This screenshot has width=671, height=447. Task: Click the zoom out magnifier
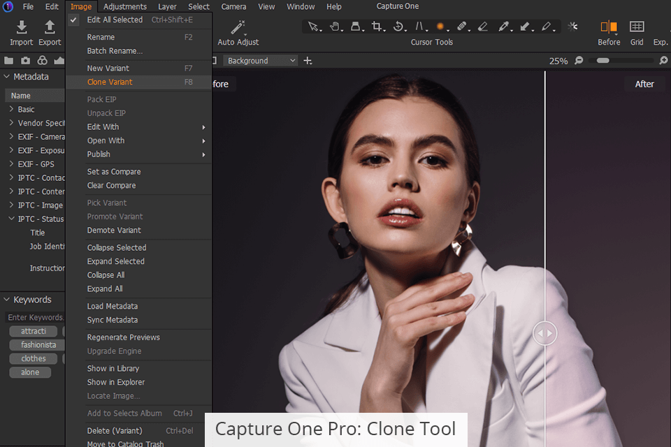pyautogui.click(x=579, y=60)
